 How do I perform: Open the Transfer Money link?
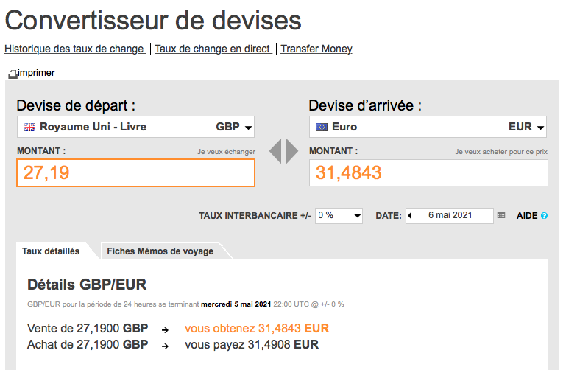[316, 49]
